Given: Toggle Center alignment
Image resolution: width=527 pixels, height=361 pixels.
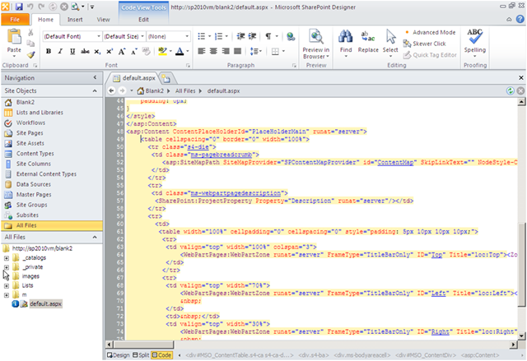Looking at the screenshot, I should tap(213, 51).
